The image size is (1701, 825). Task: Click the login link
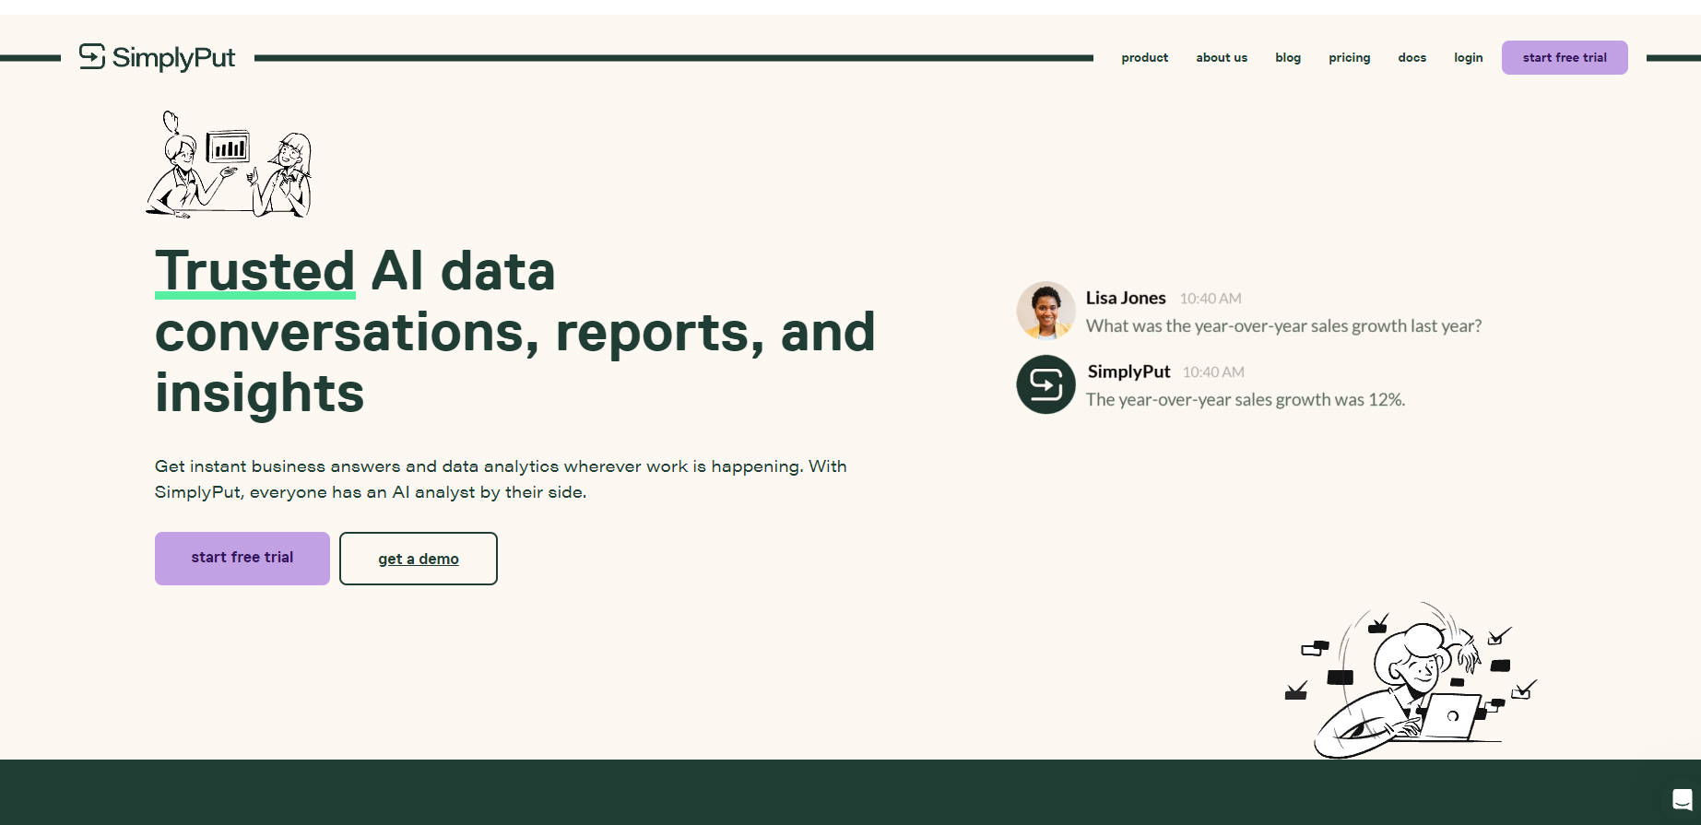pyautogui.click(x=1468, y=57)
